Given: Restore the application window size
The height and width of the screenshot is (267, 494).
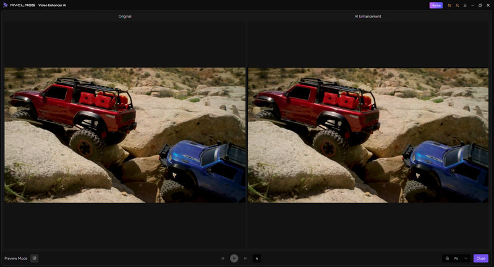Looking at the screenshot, I should click(x=480, y=6).
